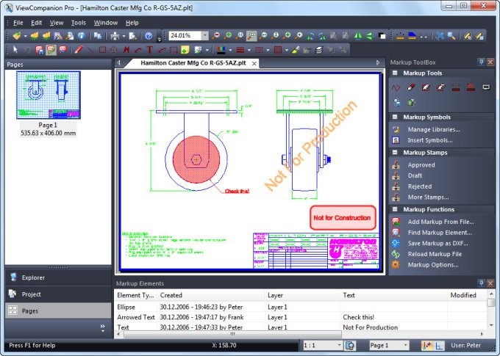Screen dimensions: 500x356
Task: Open the Page 1 selector dropdown
Action: click(405, 345)
